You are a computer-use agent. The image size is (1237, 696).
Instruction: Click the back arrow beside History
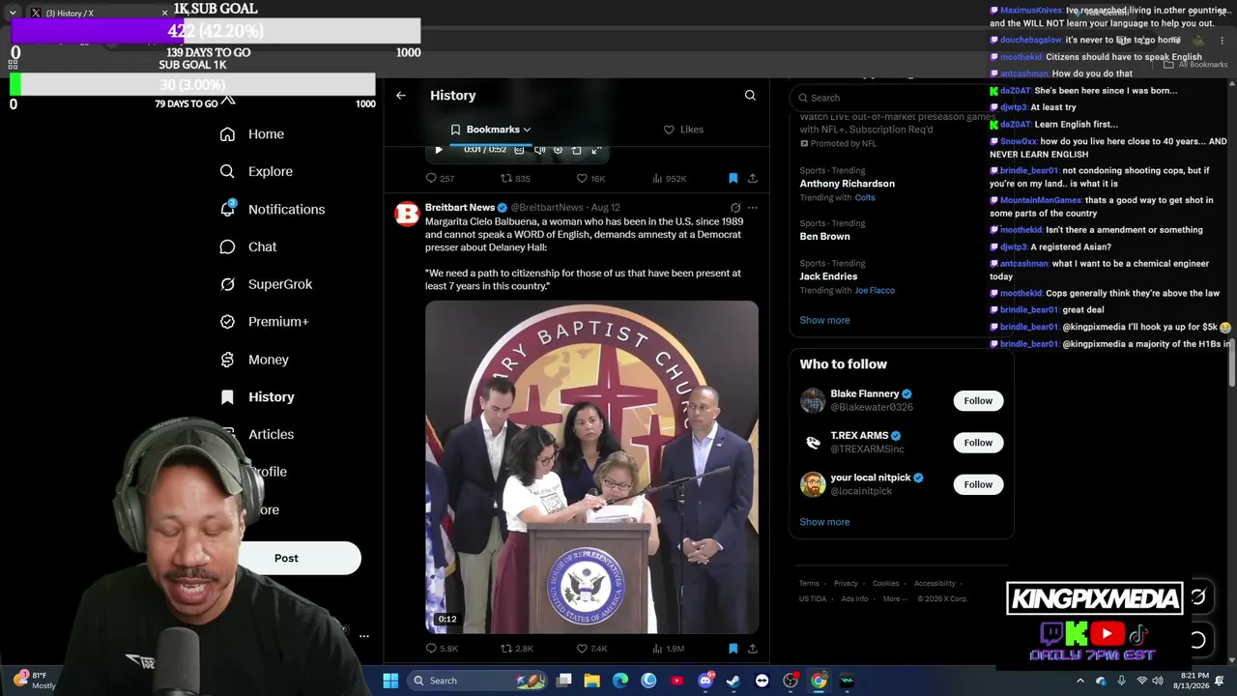click(x=401, y=96)
